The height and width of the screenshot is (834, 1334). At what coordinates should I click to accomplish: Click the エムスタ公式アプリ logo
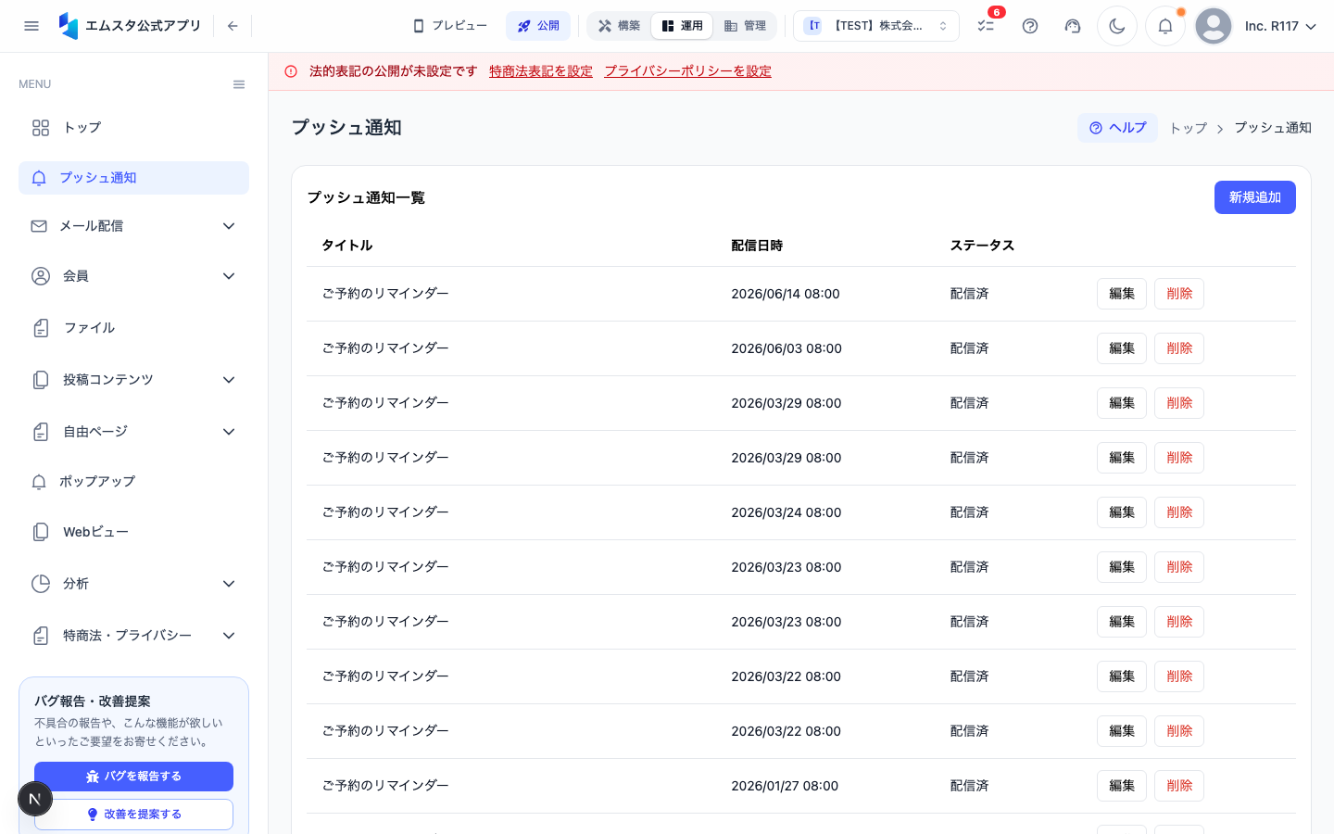(x=130, y=26)
